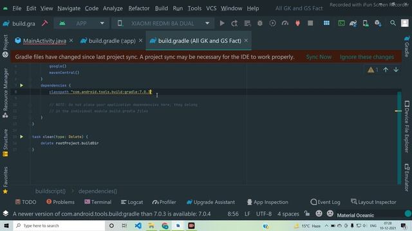Click the 4 spaces indent selector
The image size is (412, 231).
[288, 214]
